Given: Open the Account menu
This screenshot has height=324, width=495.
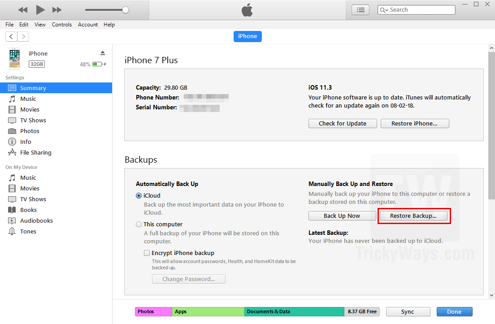Looking at the screenshot, I should coord(87,25).
